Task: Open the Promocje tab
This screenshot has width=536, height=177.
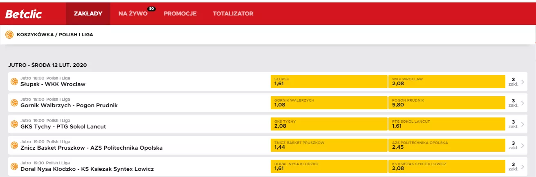Action: (180, 13)
